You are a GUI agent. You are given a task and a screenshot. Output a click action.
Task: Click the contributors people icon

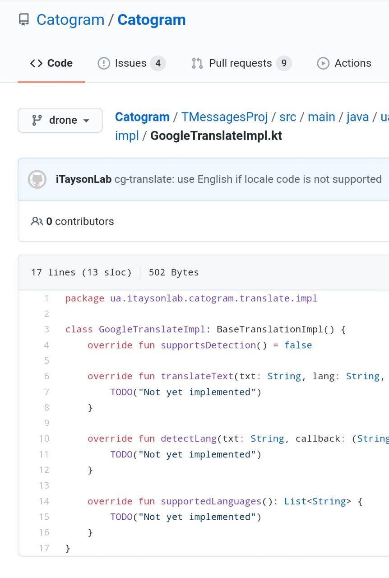coord(37,221)
